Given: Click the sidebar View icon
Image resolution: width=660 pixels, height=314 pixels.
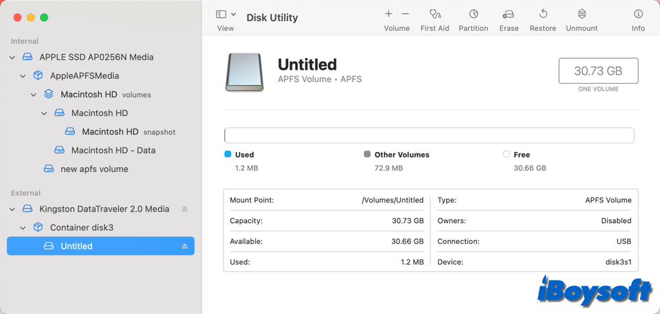Looking at the screenshot, I should click(x=221, y=14).
